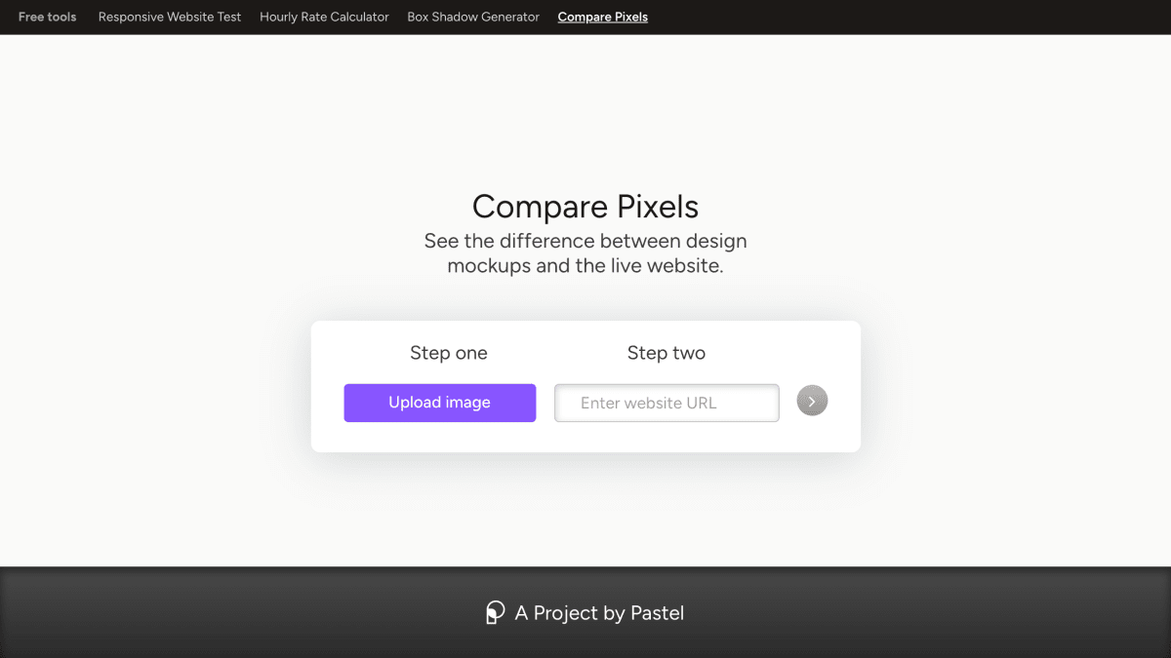Image resolution: width=1171 pixels, height=658 pixels.
Task: Click the word Pastel in the footer
Action: click(x=658, y=613)
